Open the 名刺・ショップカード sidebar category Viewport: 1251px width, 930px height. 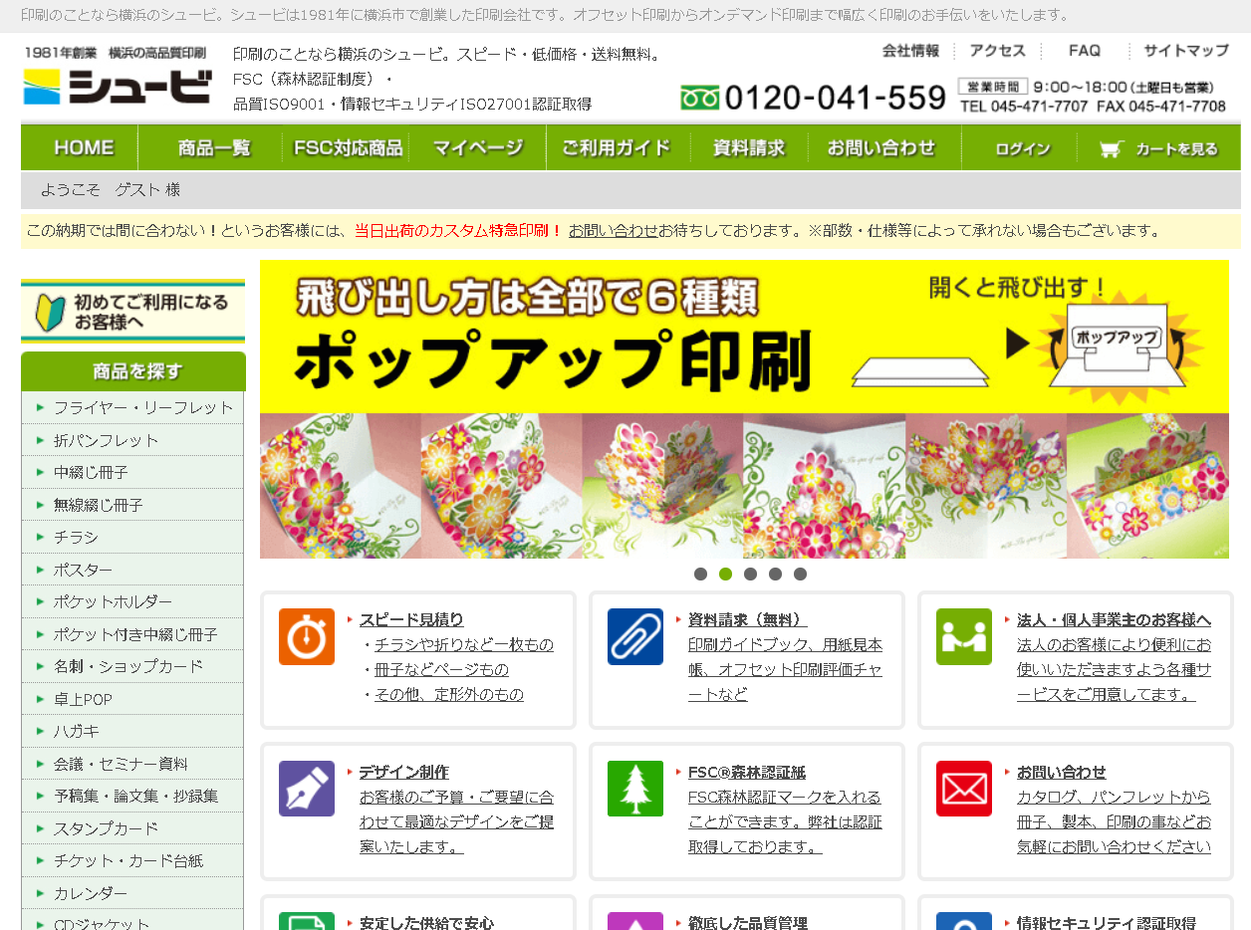(x=128, y=666)
